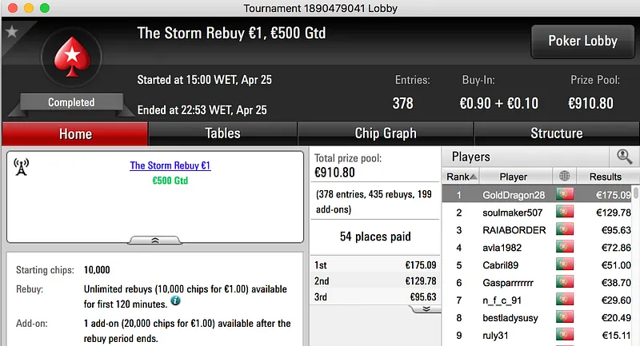
Task: Click the rebuy info icon
Action: [175, 301]
